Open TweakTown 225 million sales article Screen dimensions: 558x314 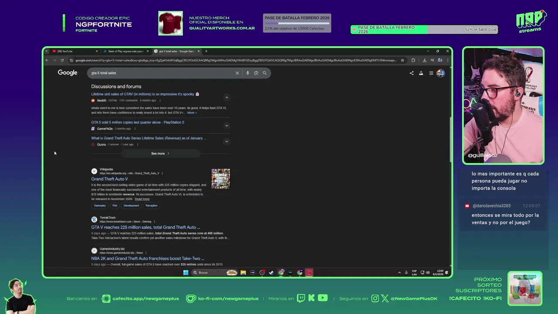(x=146, y=227)
